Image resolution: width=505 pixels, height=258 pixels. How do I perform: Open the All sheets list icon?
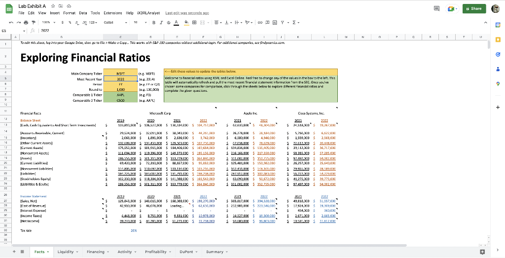pyautogui.click(x=22, y=252)
